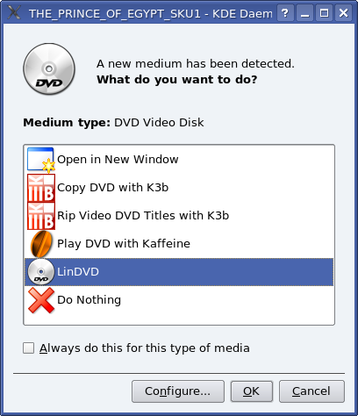358x416 pixels.
Task: Click the red X Do Nothing icon
Action: [x=41, y=300]
